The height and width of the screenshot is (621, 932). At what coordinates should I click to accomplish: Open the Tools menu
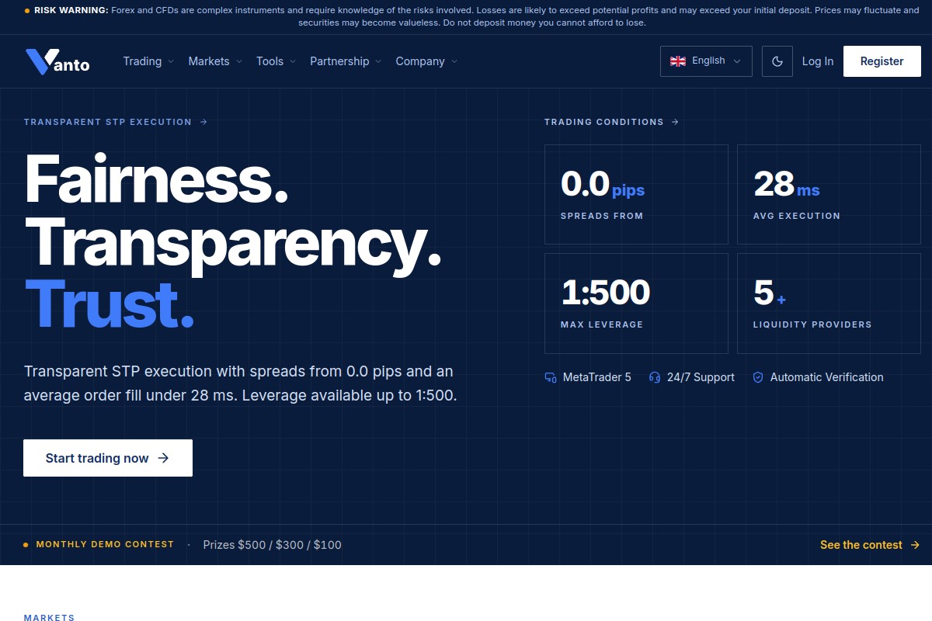[x=276, y=61]
